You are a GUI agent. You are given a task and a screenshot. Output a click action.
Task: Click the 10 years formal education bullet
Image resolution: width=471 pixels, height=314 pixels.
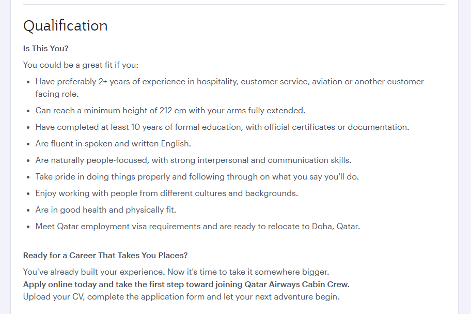tap(222, 127)
